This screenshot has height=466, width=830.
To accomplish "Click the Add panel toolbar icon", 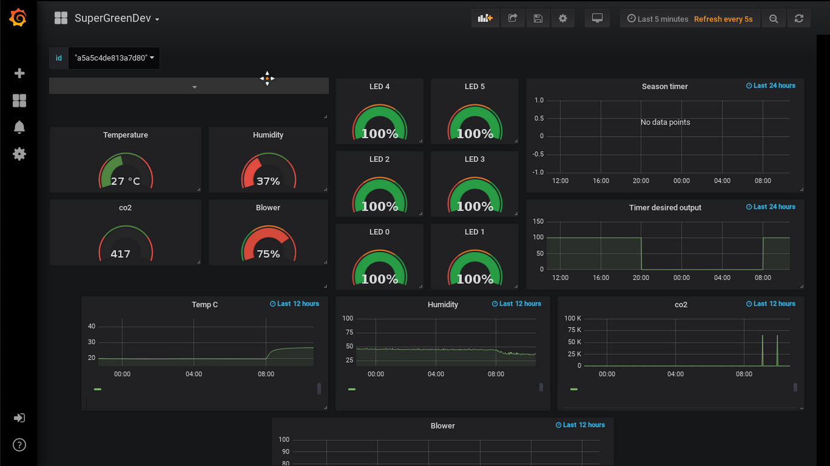I will [x=485, y=18].
